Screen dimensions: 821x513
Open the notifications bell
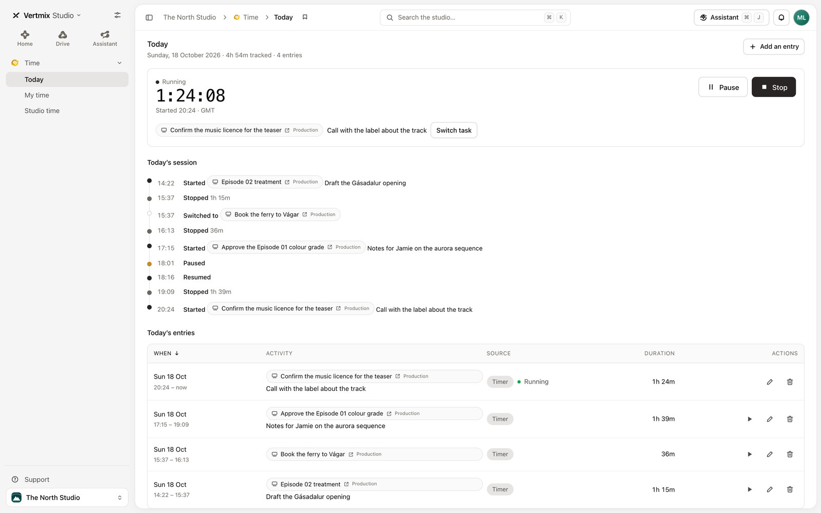781,17
